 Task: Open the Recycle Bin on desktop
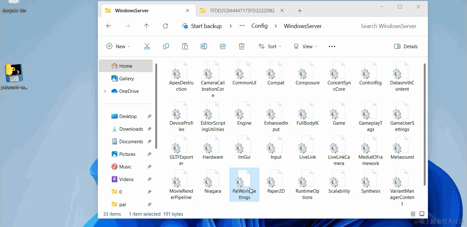(14, 6)
